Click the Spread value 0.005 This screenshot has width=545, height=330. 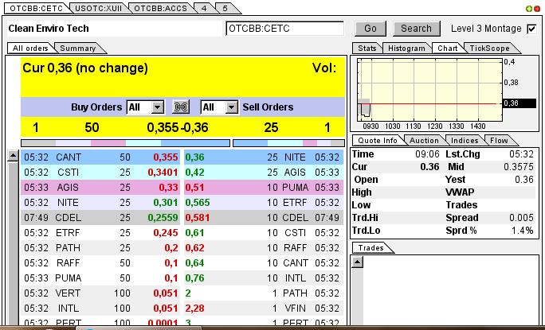point(521,218)
